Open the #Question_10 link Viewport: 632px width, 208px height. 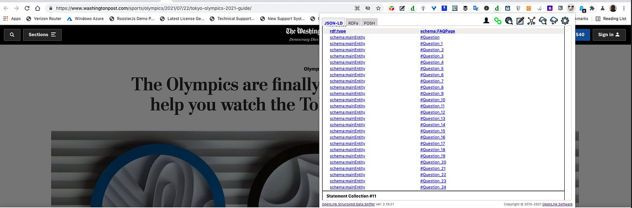pyautogui.click(x=433, y=100)
